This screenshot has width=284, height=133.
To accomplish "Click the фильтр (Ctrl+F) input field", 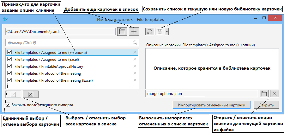I will click(x=68, y=42).
